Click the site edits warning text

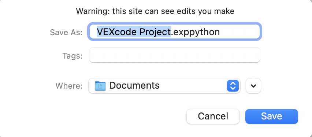[155, 11]
